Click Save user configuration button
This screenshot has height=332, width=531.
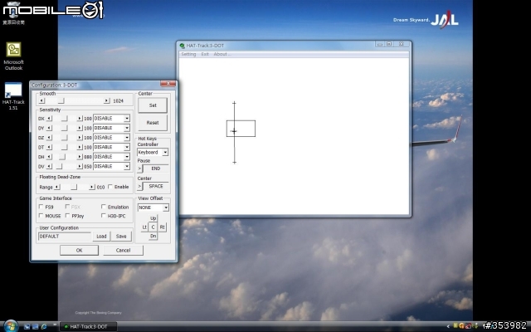[x=121, y=236]
